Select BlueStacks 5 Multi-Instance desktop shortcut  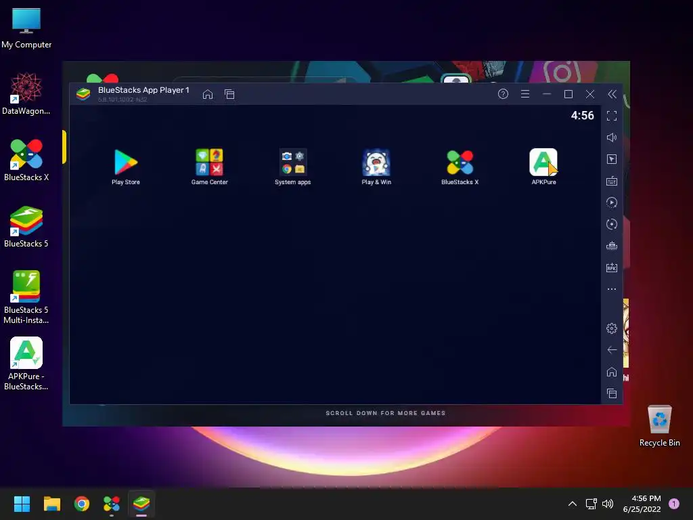tap(26, 297)
